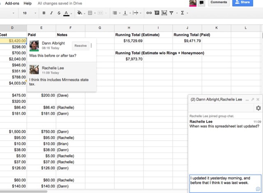Viewport: 263px width, 193px height.
Task: Click the Comments button
Action: click(219, 2)
